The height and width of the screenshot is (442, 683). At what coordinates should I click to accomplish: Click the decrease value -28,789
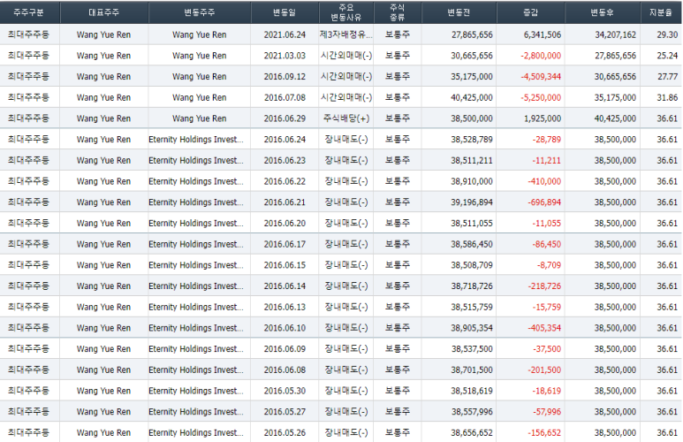pyautogui.click(x=547, y=140)
